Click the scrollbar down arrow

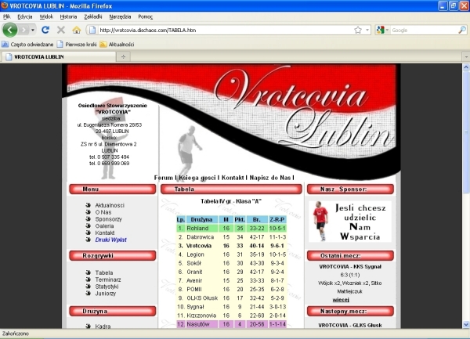click(x=466, y=324)
